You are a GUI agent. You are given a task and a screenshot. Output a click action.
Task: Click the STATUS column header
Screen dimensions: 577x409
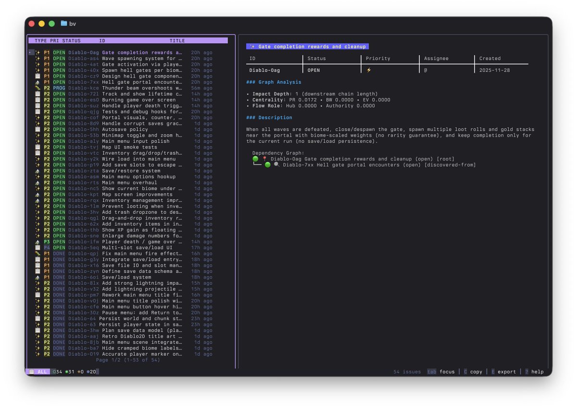tap(71, 41)
